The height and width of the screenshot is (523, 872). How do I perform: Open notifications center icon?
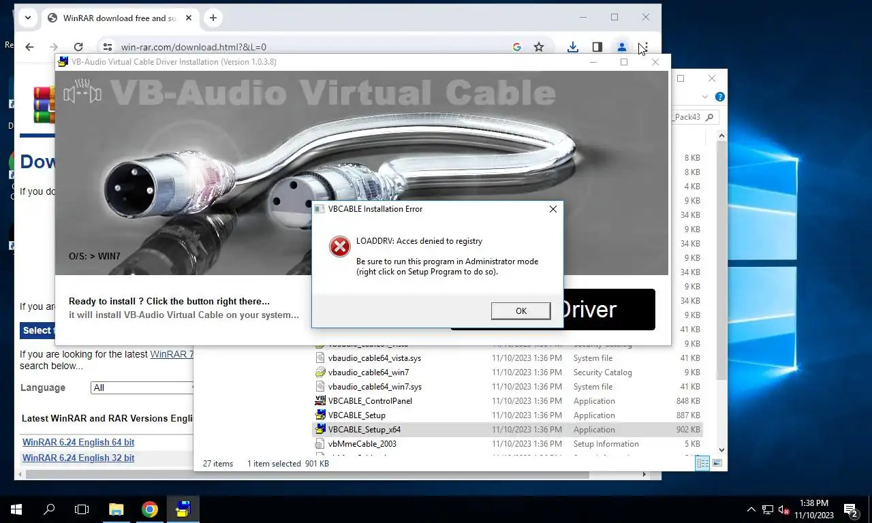click(x=851, y=509)
